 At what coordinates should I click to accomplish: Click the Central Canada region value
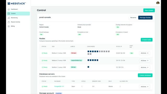(x=44, y=27)
